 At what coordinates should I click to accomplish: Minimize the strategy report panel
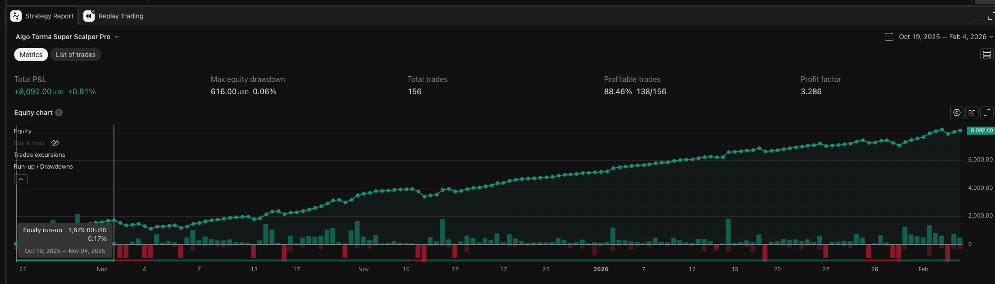click(x=975, y=18)
